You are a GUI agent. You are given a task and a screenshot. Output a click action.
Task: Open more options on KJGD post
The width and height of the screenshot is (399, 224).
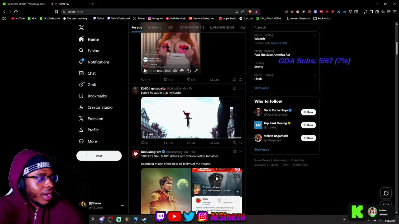[x=240, y=88]
